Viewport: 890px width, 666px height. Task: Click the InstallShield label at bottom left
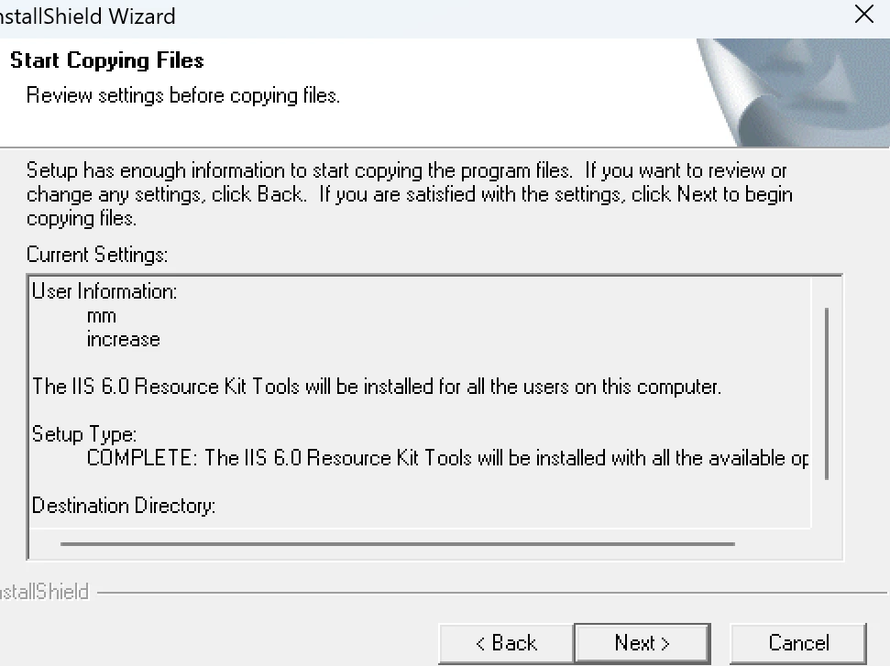(44, 592)
